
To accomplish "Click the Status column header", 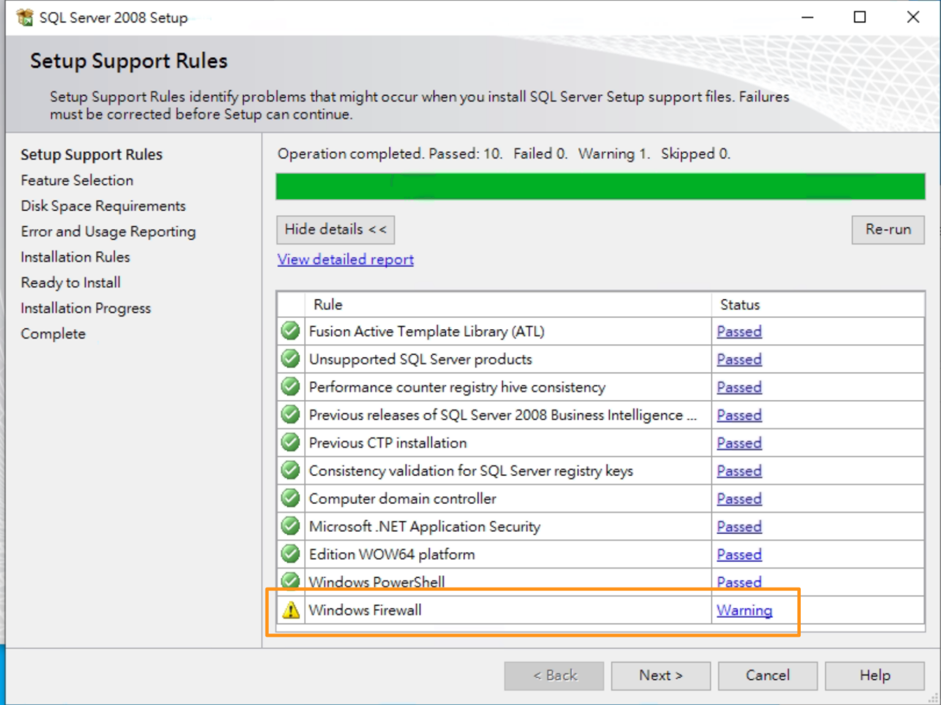I will coord(739,304).
